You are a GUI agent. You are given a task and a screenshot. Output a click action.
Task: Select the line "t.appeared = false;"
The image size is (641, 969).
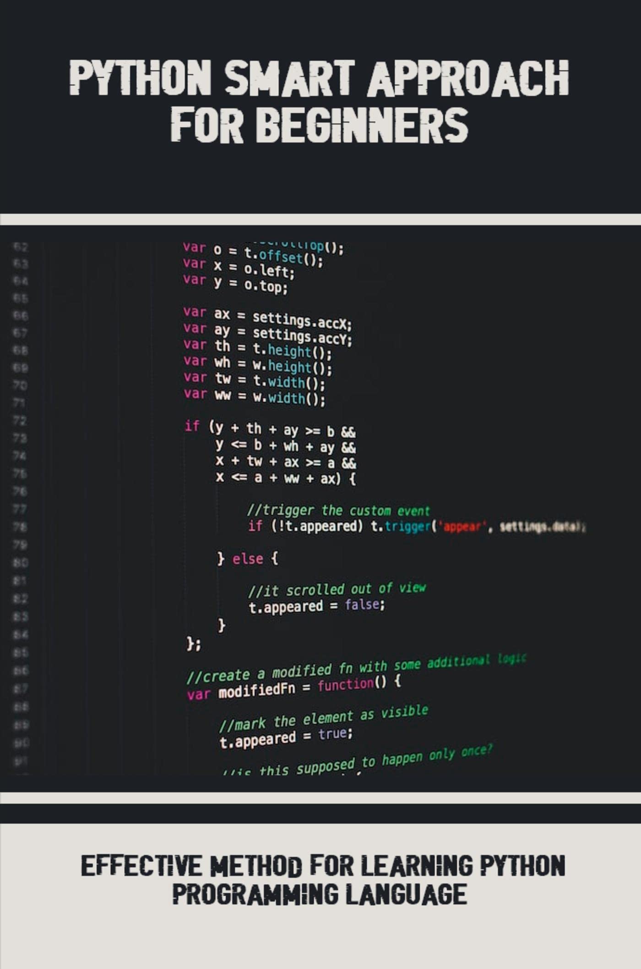point(317,606)
